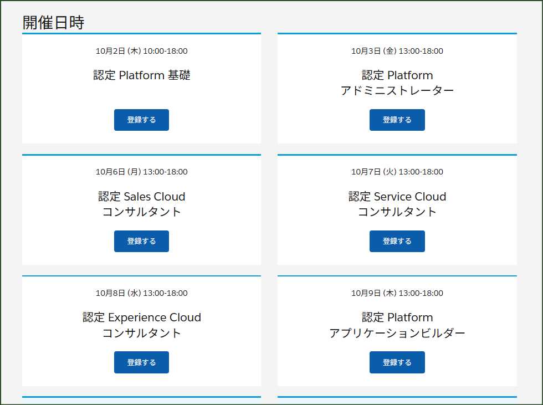Image resolution: width=543 pixels, height=405 pixels.
Task: Click date text 10月7日 (火) 13:00-18:00
Action: pos(397,172)
